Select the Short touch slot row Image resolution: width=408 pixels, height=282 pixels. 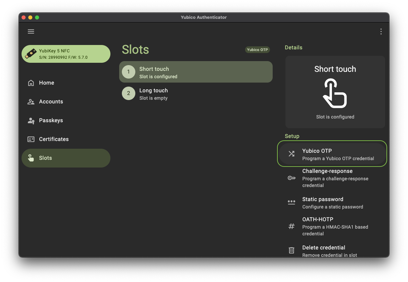(196, 72)
